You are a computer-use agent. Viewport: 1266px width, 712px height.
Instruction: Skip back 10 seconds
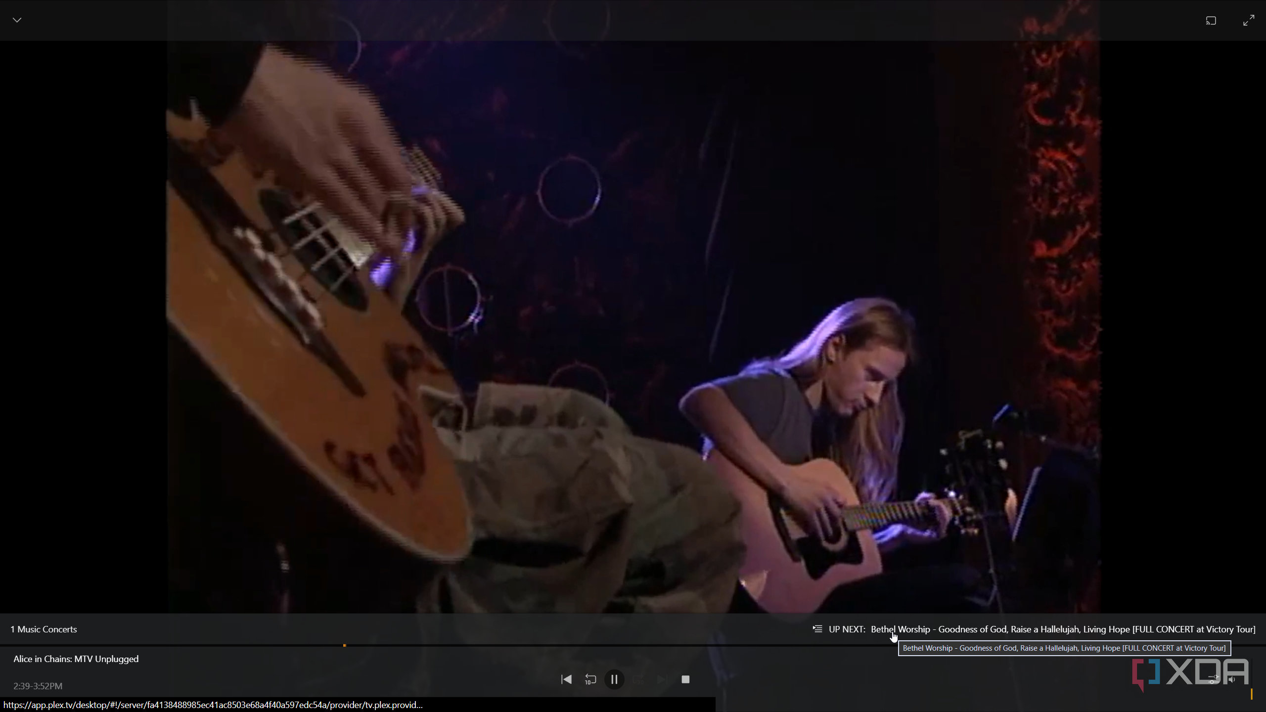pyautogui.click(x=590, y=679)
